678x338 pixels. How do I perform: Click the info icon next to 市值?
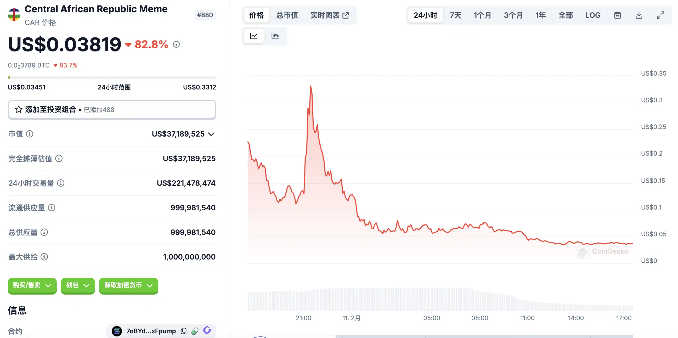[30, 134]
